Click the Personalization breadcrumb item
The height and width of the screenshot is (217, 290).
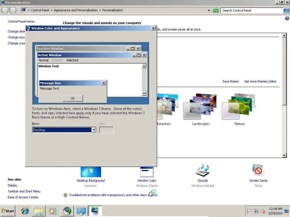[x=112, y=10]
